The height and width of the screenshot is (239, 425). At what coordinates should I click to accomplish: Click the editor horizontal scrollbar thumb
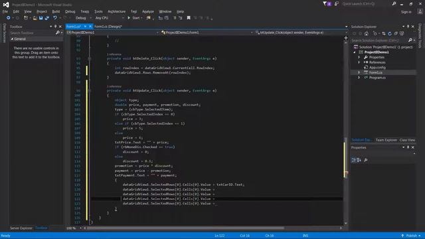tap(185, 228)
